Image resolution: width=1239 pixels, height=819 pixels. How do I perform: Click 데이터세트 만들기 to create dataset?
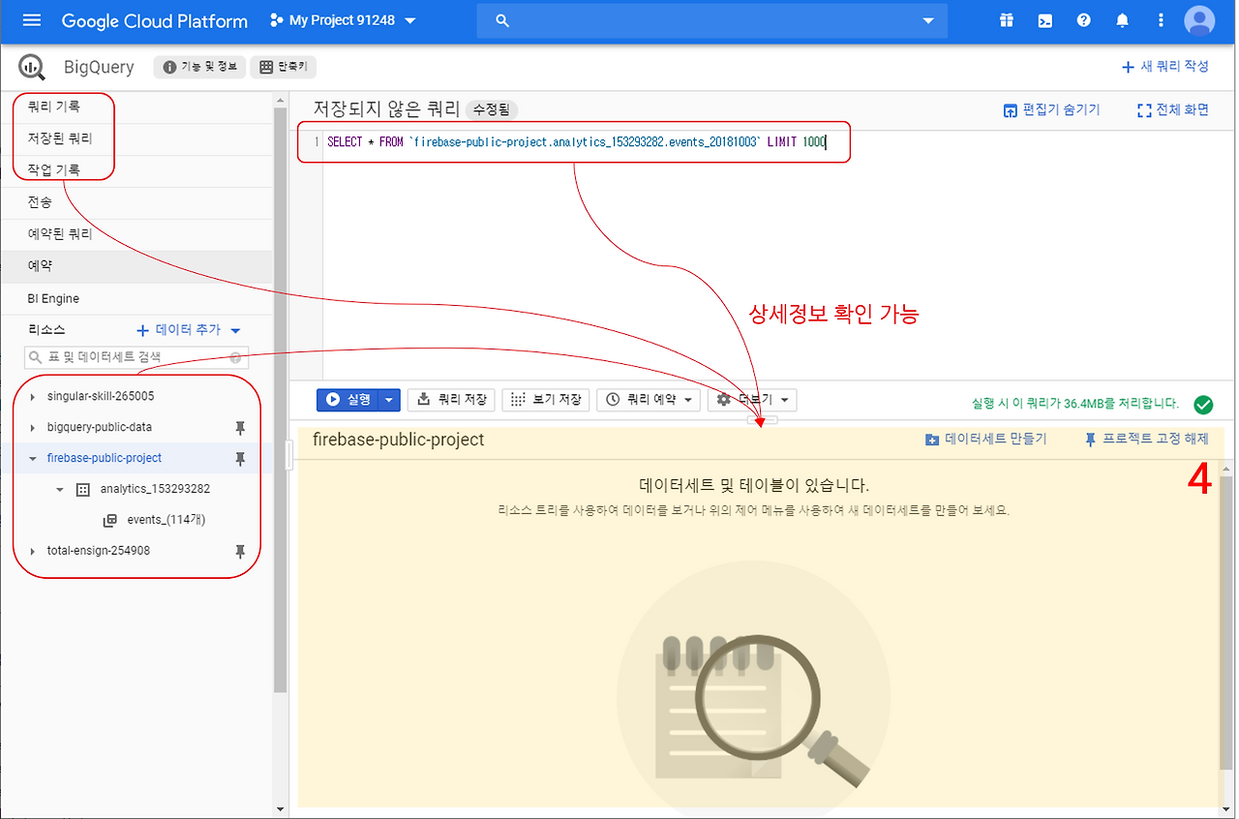986,439
